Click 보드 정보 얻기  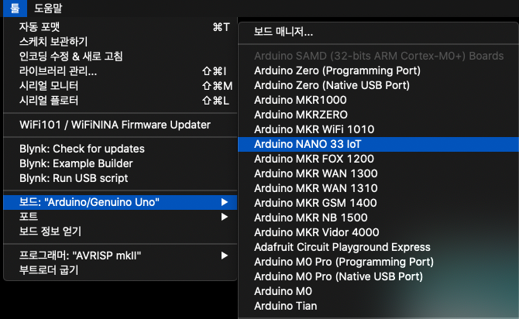[120, 232]
